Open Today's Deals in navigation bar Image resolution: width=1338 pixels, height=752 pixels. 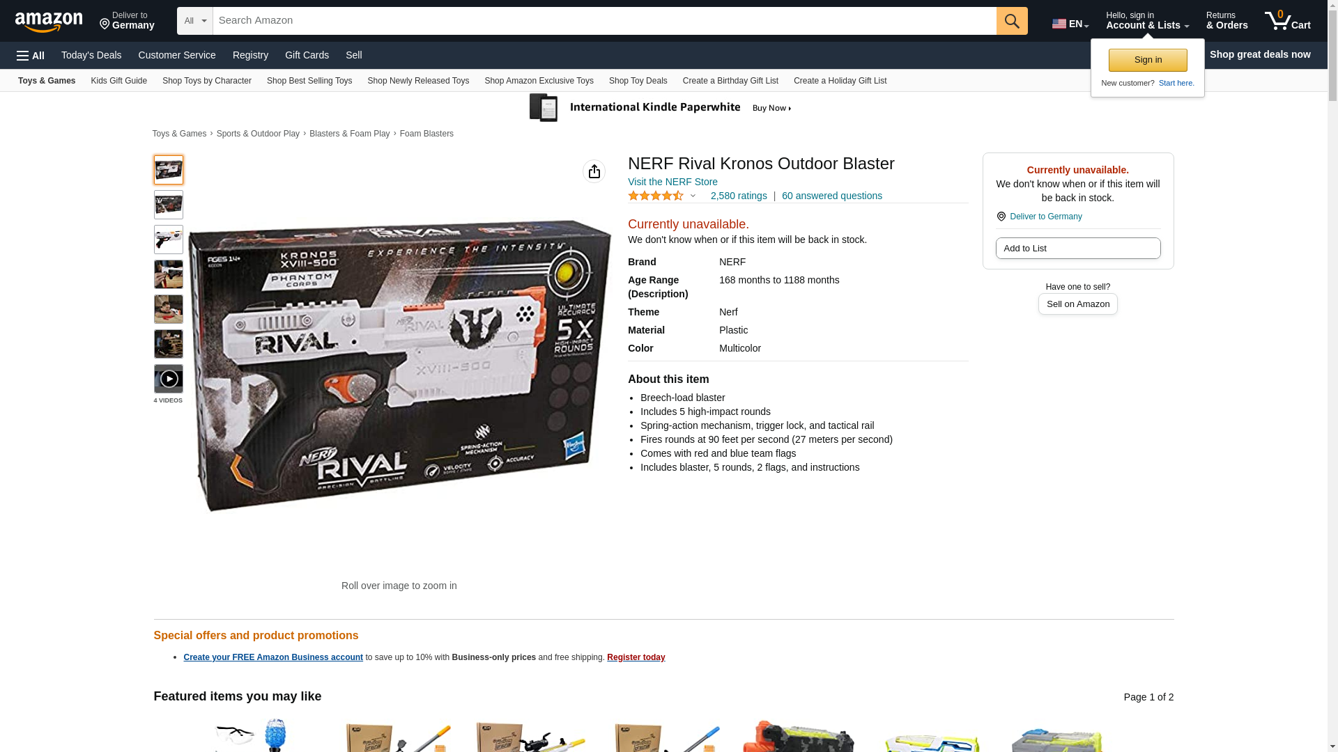click(91, 55)
